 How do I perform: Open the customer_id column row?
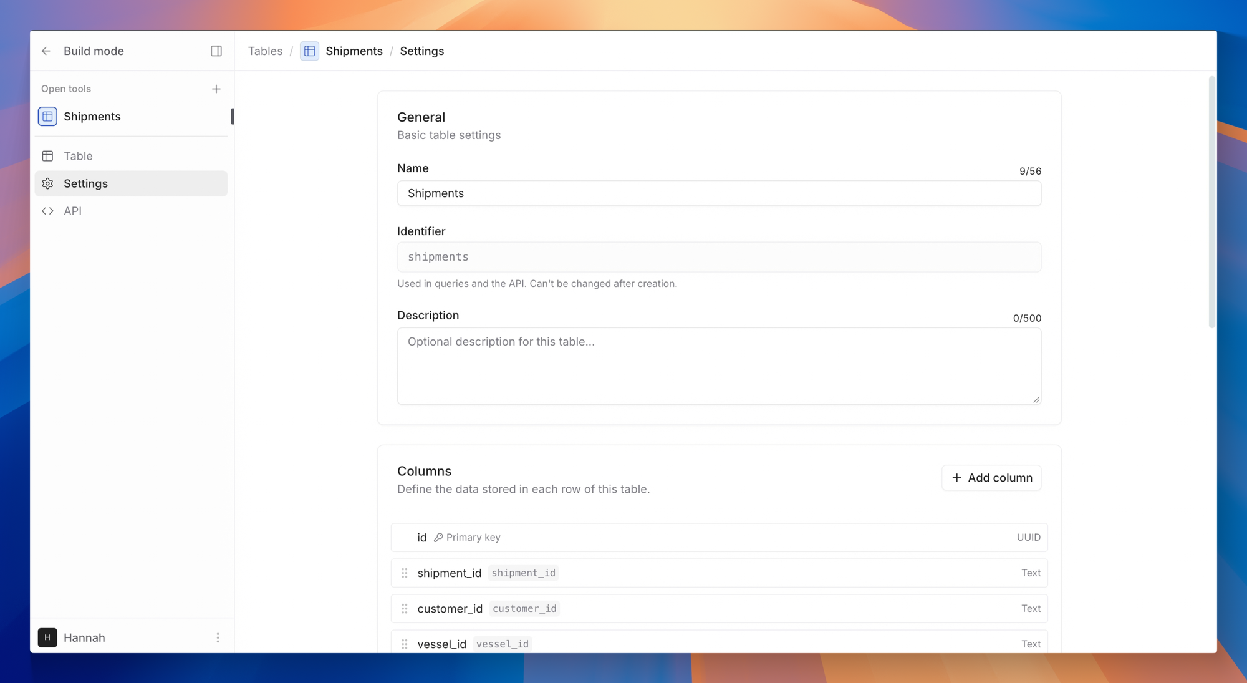point(719,608)
